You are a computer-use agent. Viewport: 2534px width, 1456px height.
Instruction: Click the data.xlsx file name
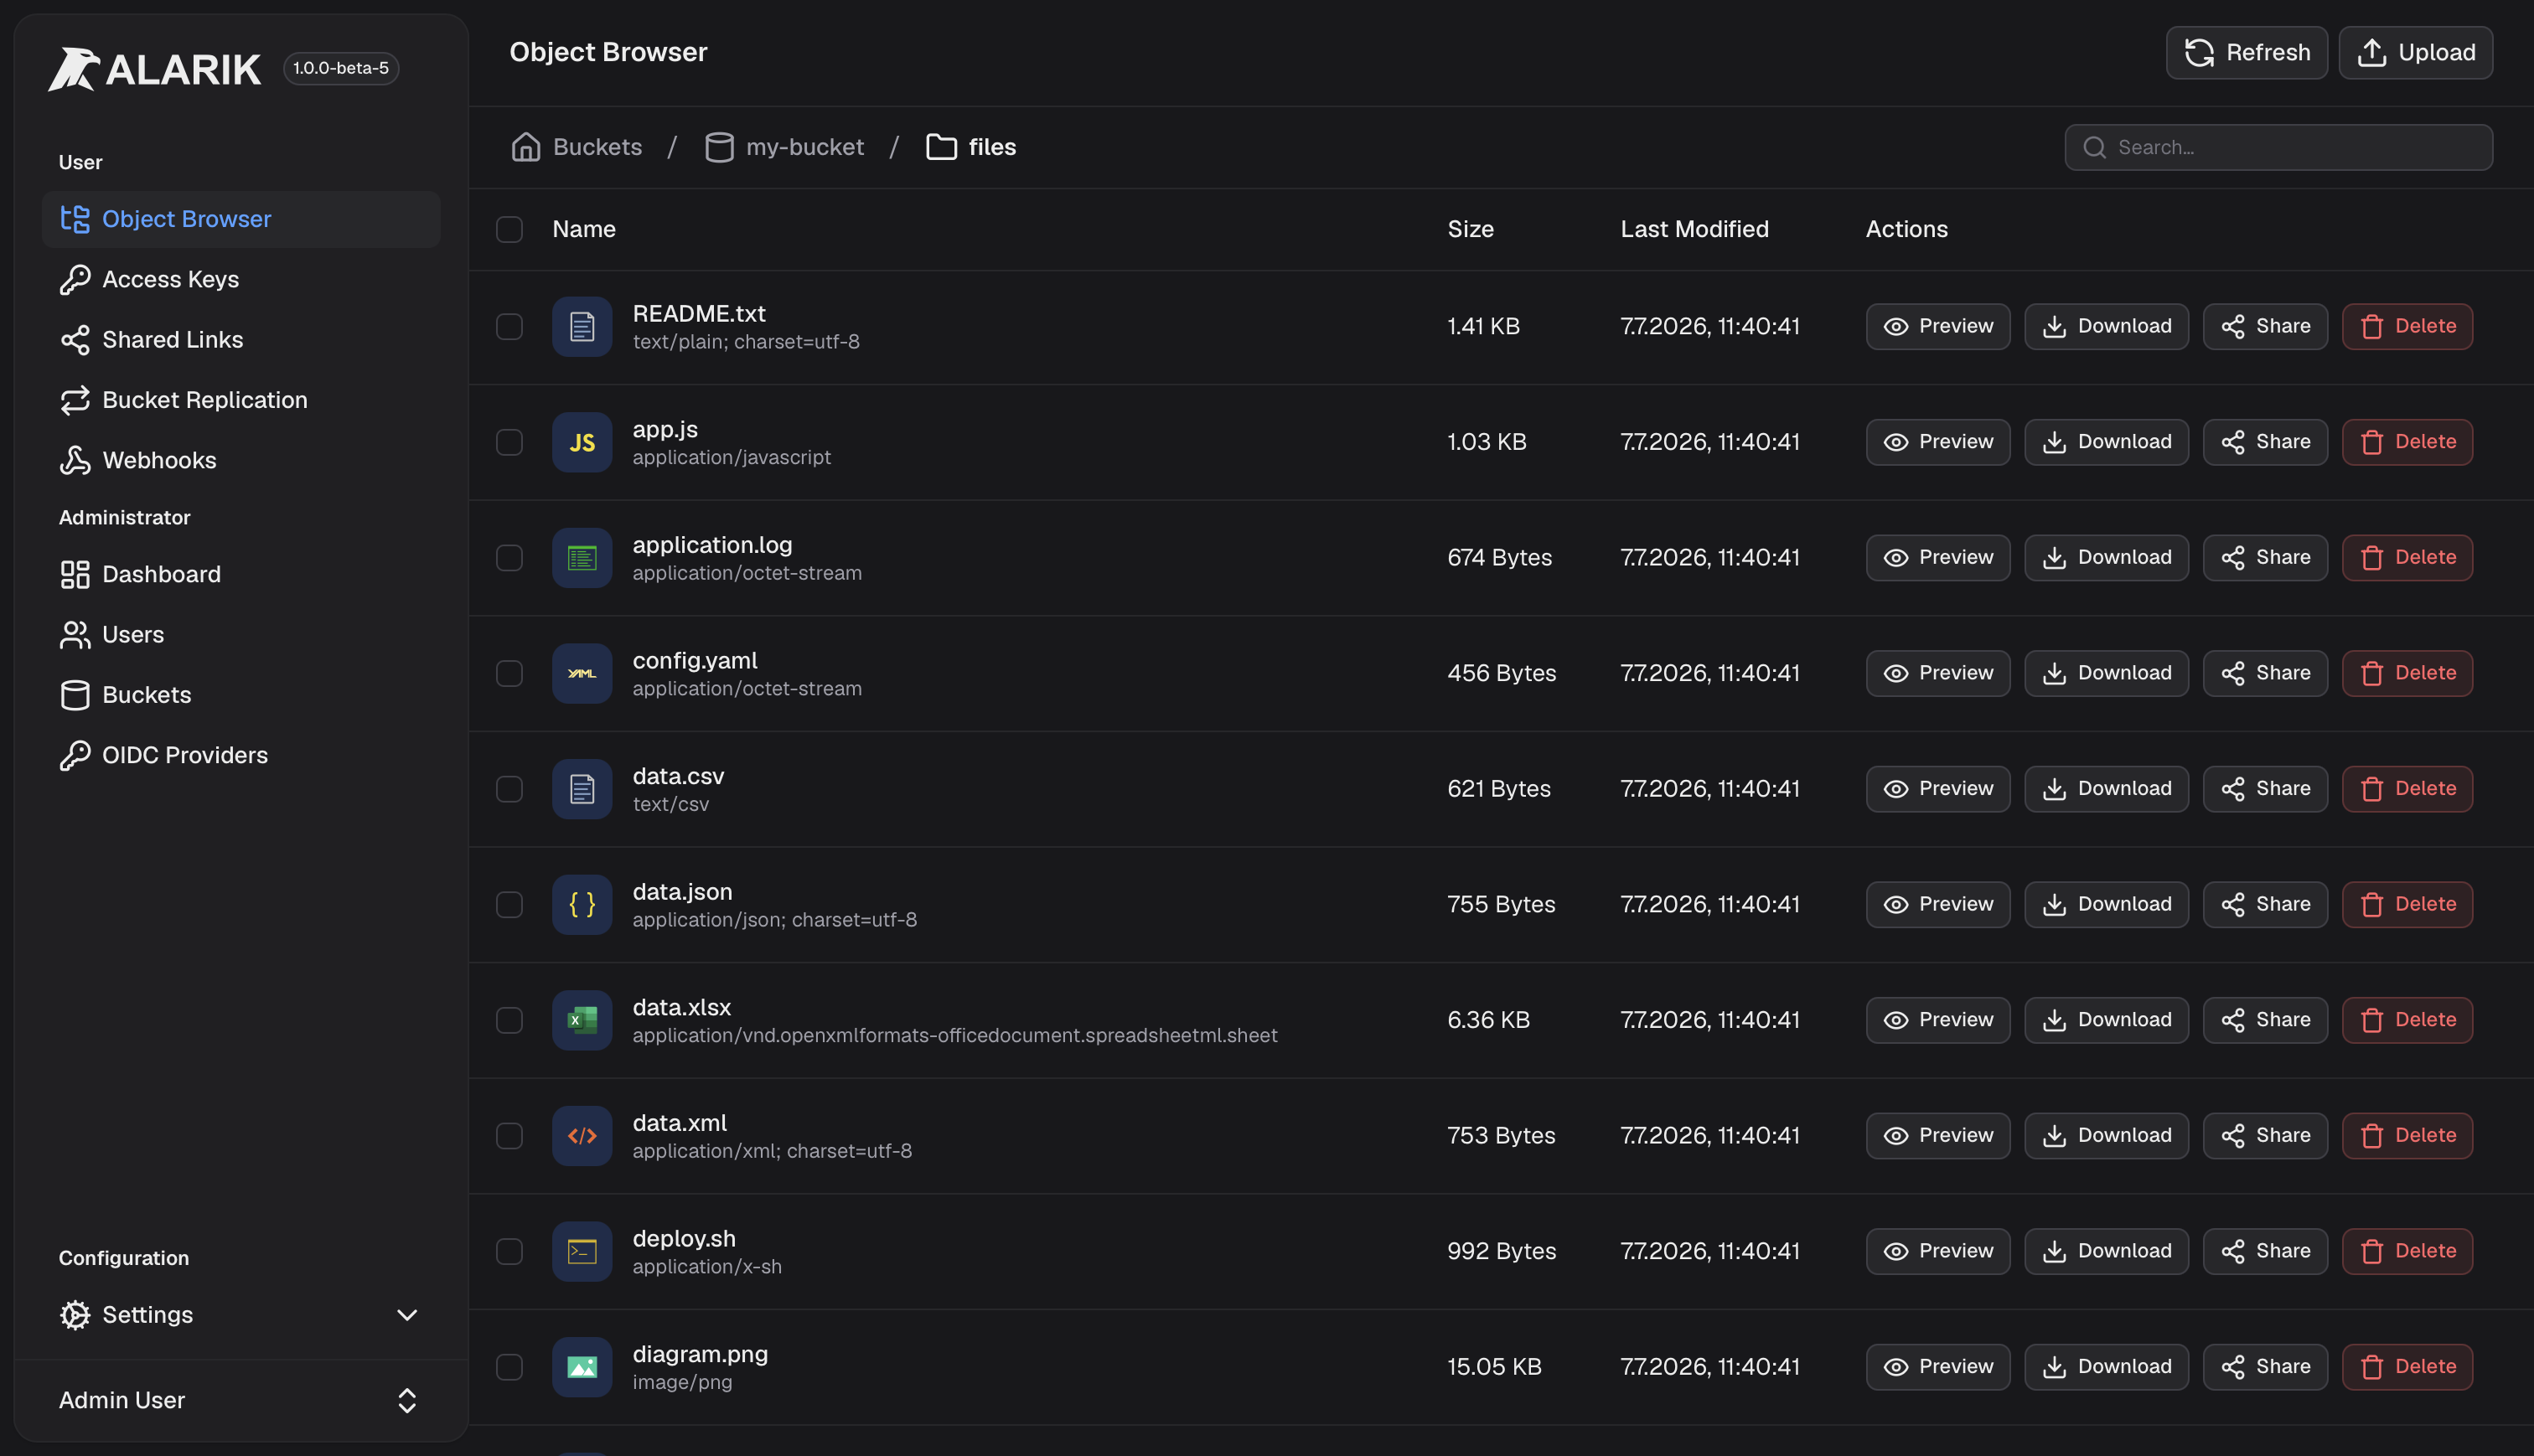click(681, 1007)
